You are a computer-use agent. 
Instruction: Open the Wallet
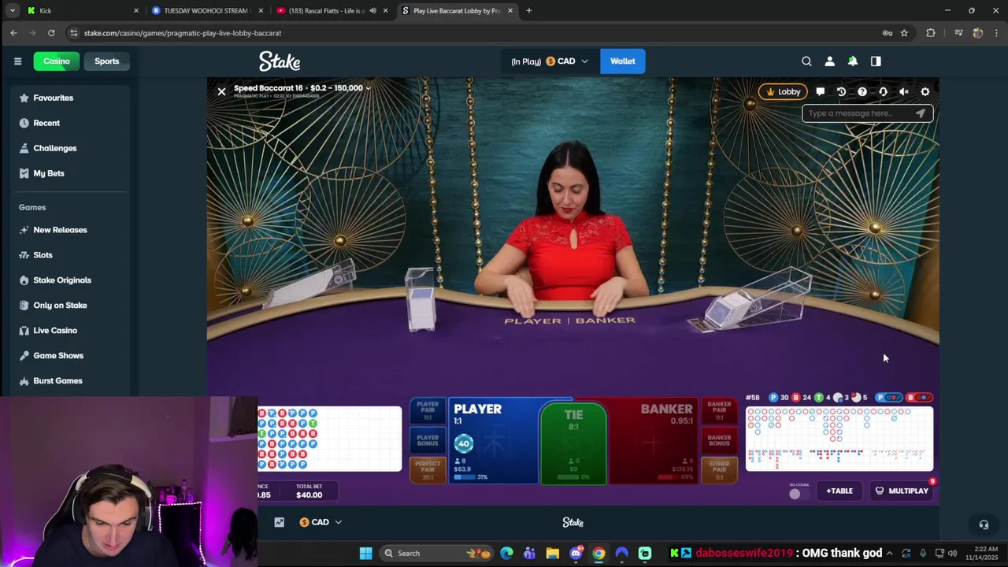tap(622, 61)
